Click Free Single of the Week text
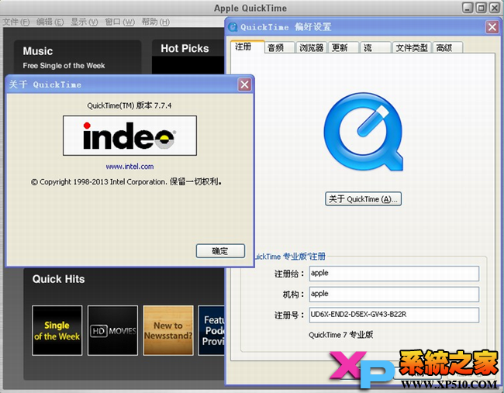Screen dimensions: 504x393 64,66
